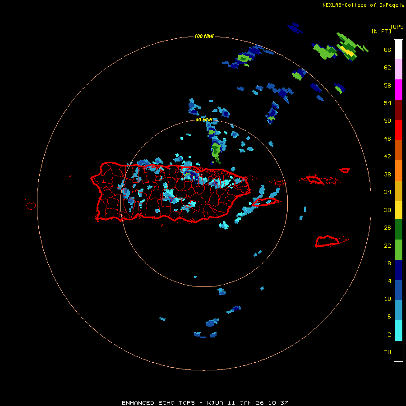The image size is (406, 406).
Task: Click the legend value 42
Action: click(388, 157)
